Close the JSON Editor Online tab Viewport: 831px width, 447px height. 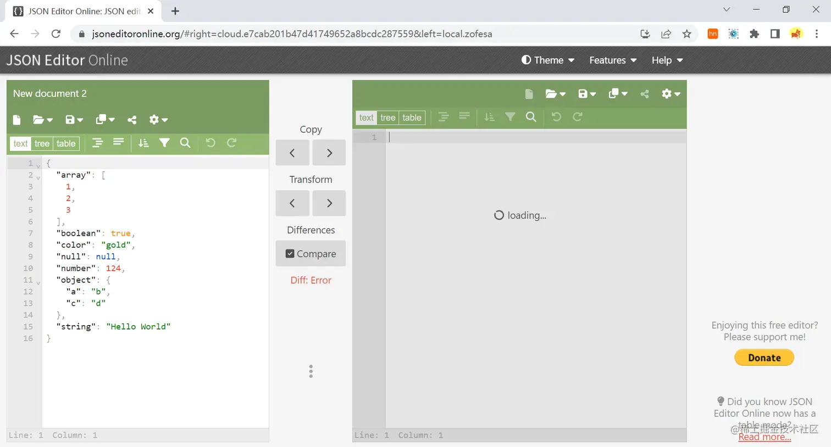(x=151, y=11)
